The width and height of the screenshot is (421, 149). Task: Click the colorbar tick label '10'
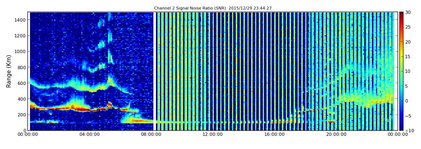coord(408,71)
